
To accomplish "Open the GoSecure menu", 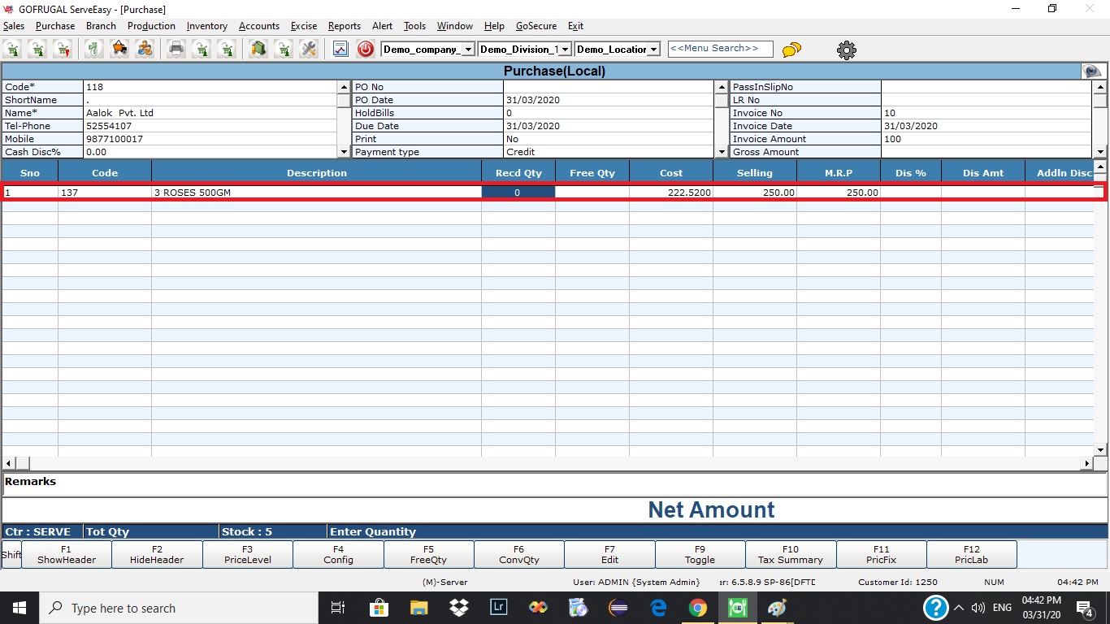I will coord(536,26).
